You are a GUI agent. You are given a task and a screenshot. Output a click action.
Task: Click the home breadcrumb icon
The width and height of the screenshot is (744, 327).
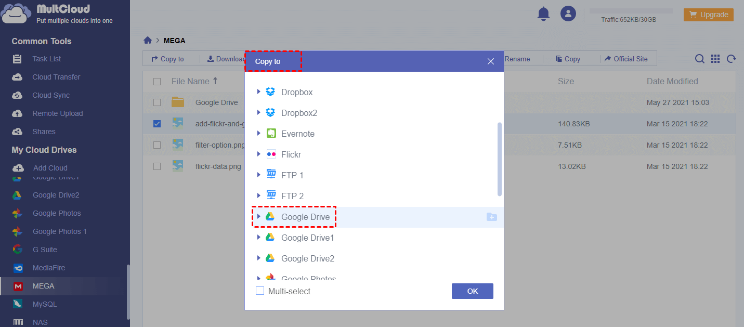pos(148,40)
